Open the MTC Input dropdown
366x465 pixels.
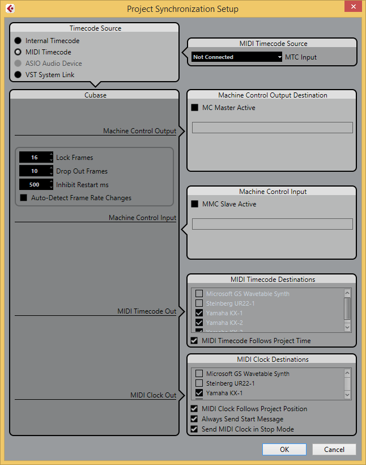[x=236, y=57]
